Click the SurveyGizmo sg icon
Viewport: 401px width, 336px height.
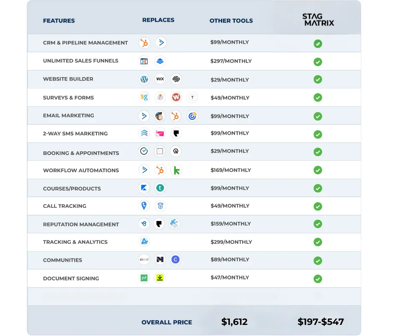[144, 97]
